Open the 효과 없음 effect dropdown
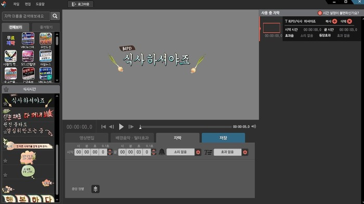This screenshot has height=204, width=364. click(x=227, y=152)
